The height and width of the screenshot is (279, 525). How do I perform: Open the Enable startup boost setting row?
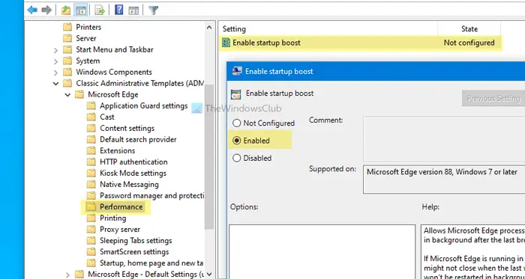pyautogui.click(x=358, y=43)
